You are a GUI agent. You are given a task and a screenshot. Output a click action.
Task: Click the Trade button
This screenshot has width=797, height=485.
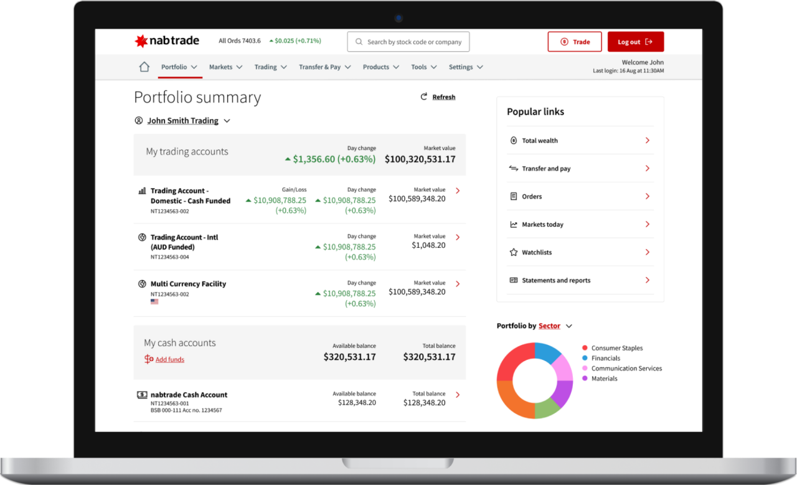[575, 42]
